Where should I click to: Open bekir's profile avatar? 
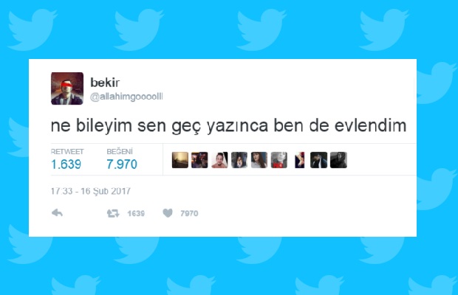pyautogui.click(x=67, y=88)
